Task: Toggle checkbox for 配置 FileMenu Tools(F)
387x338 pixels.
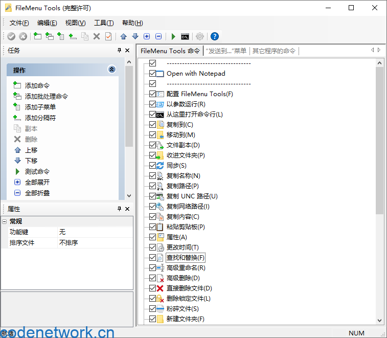Action: pyautogui.click(x=152, y=94)
